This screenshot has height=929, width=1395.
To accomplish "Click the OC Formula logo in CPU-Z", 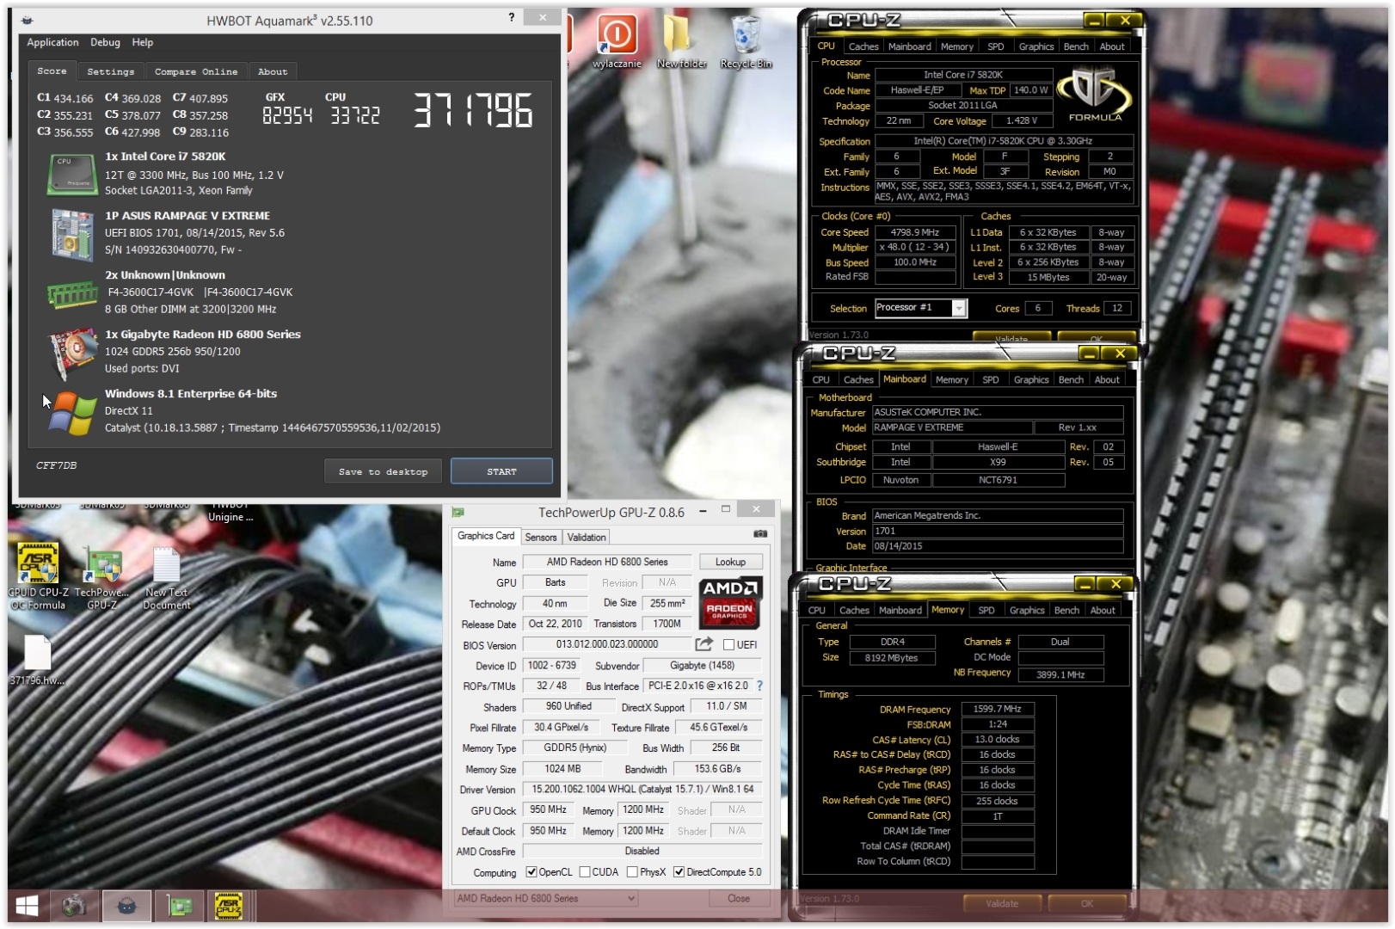I will [x=1094, y=95].
